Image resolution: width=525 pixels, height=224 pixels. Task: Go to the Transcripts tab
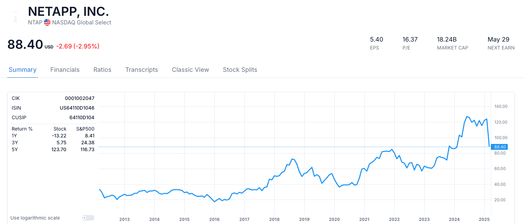coord(142,70)
